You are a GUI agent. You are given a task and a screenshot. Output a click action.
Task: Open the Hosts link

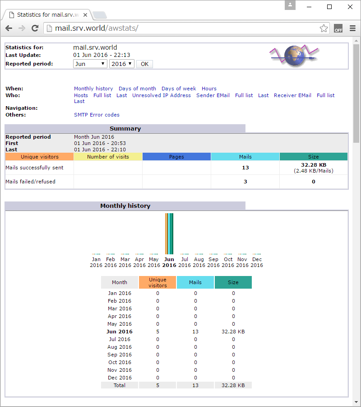[81, 95]
